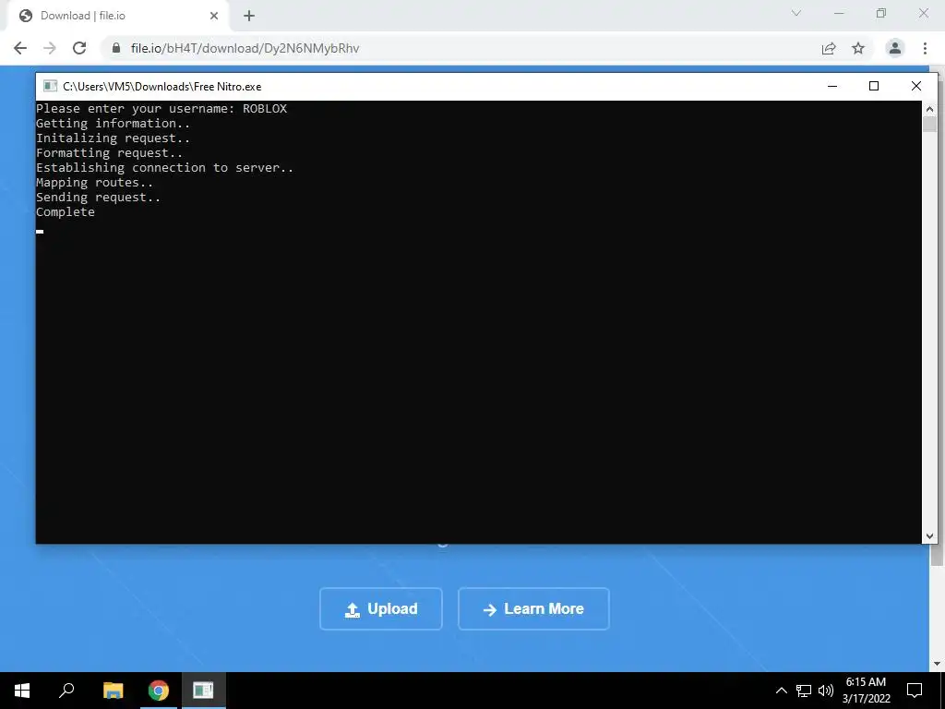Screen dimensions: 945x709
Task: Open a new Chrome tab
Action: click(x=249, y=16)
